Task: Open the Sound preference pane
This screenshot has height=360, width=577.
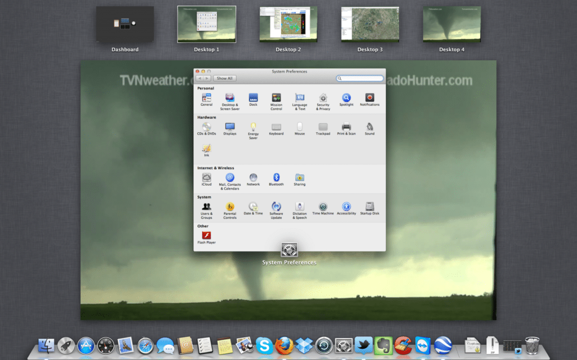Action: [x=369, y=127]
